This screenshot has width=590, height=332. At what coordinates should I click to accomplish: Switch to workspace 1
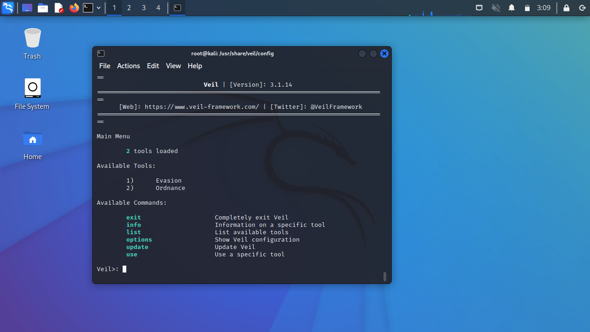point(114,8)
